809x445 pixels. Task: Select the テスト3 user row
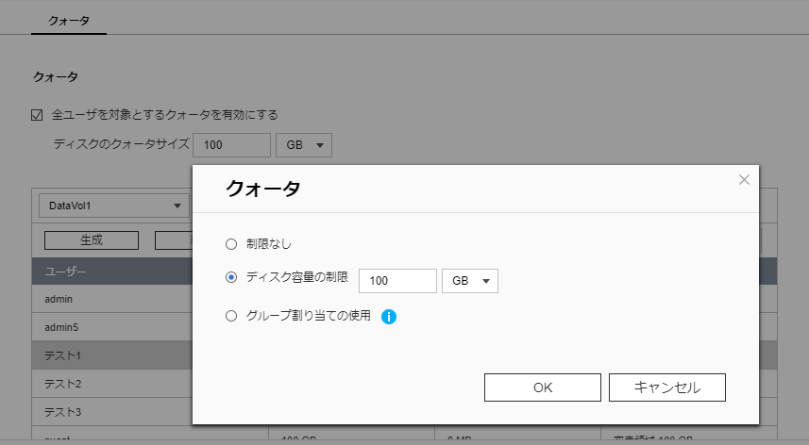click(112, 412)
